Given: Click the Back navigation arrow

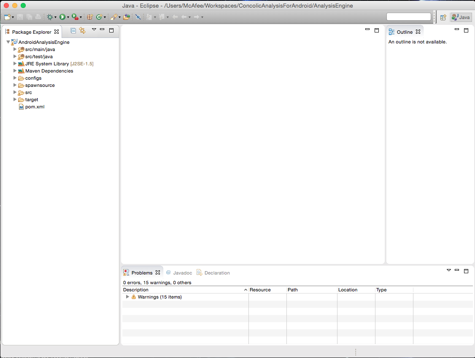Looking at the screenshot, I should tap(184, 17).
